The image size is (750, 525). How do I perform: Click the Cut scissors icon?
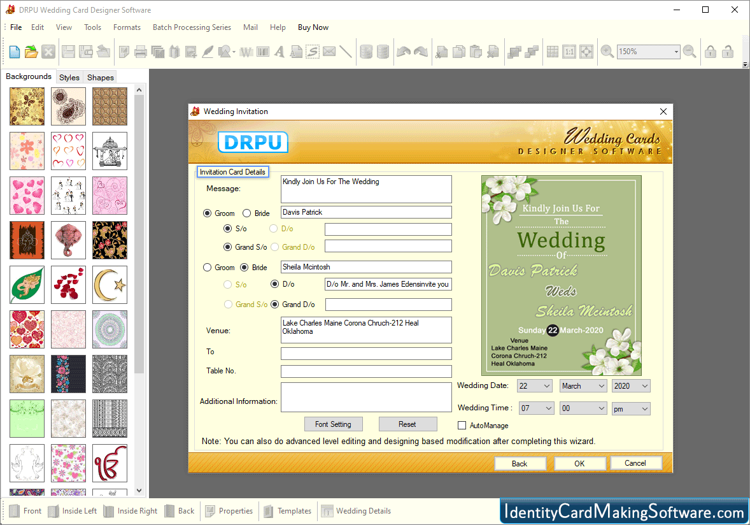pyautogui.click(x=441, y=52)
